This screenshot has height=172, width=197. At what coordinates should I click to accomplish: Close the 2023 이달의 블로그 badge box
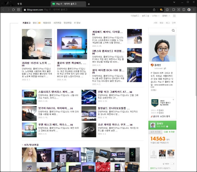(173, 100)
